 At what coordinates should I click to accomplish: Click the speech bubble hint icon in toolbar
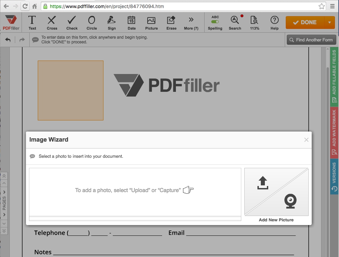[x=35, y=40]
